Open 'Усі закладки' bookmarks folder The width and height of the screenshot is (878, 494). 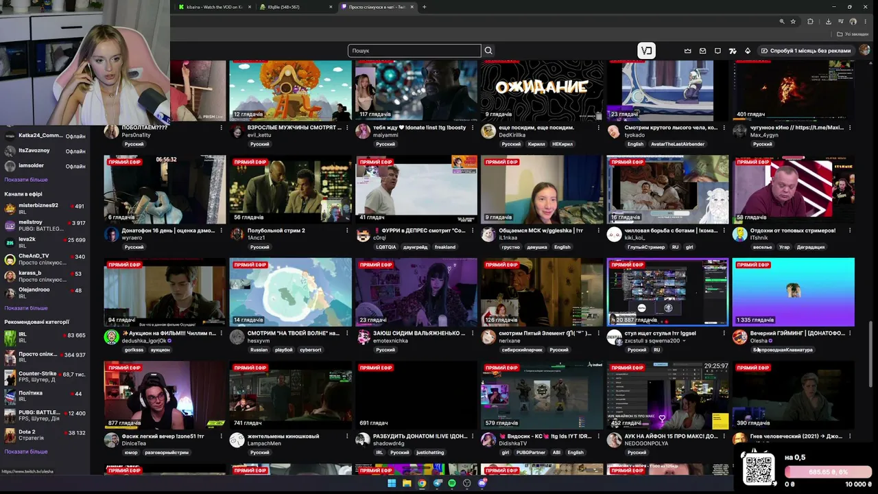pos(853,34)
